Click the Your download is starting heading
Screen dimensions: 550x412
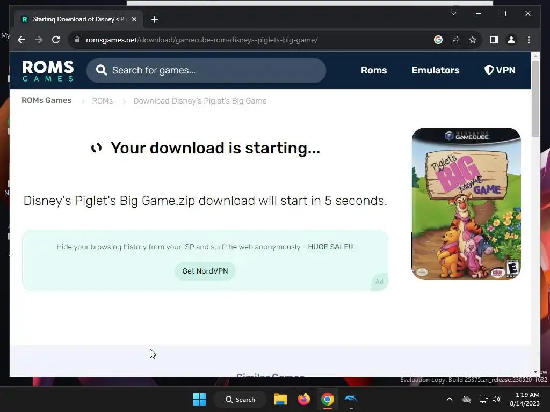click(215, 148)
